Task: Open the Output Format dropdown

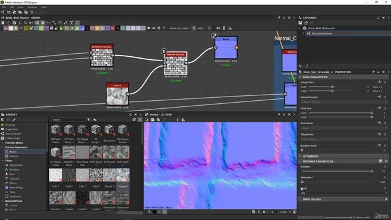Action: [x=344, y=102]
